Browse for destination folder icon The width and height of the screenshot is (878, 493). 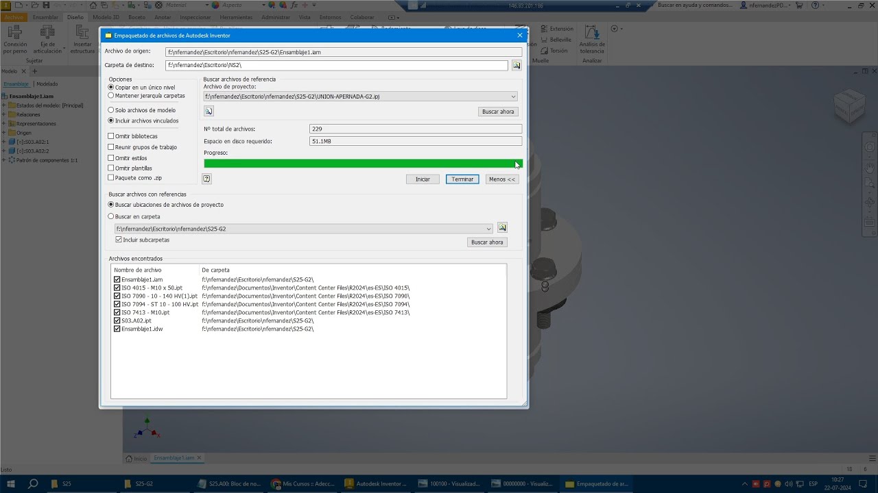[x=517, y=65]
